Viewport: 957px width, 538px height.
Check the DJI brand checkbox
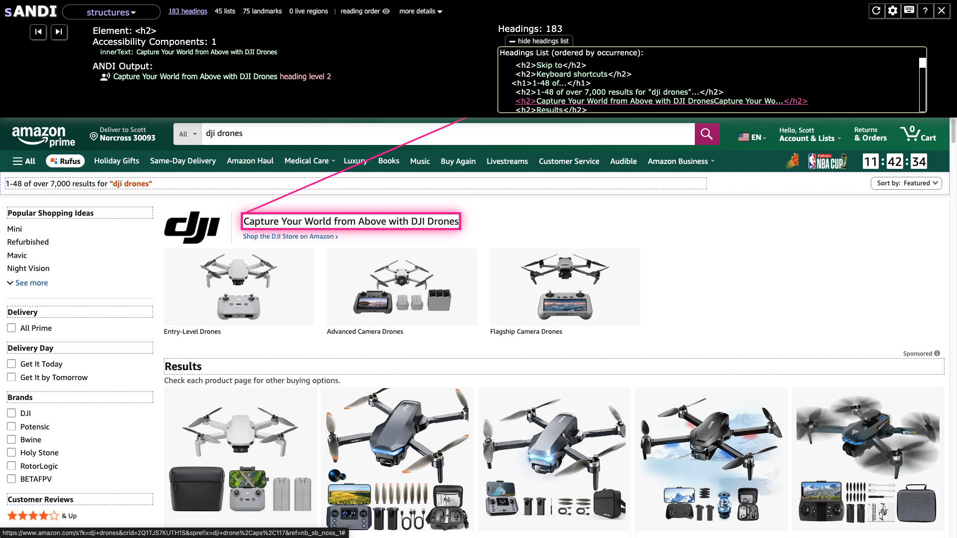pos(11,413)
